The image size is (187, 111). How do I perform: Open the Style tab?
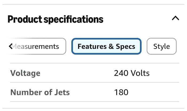tap(162, 46)
